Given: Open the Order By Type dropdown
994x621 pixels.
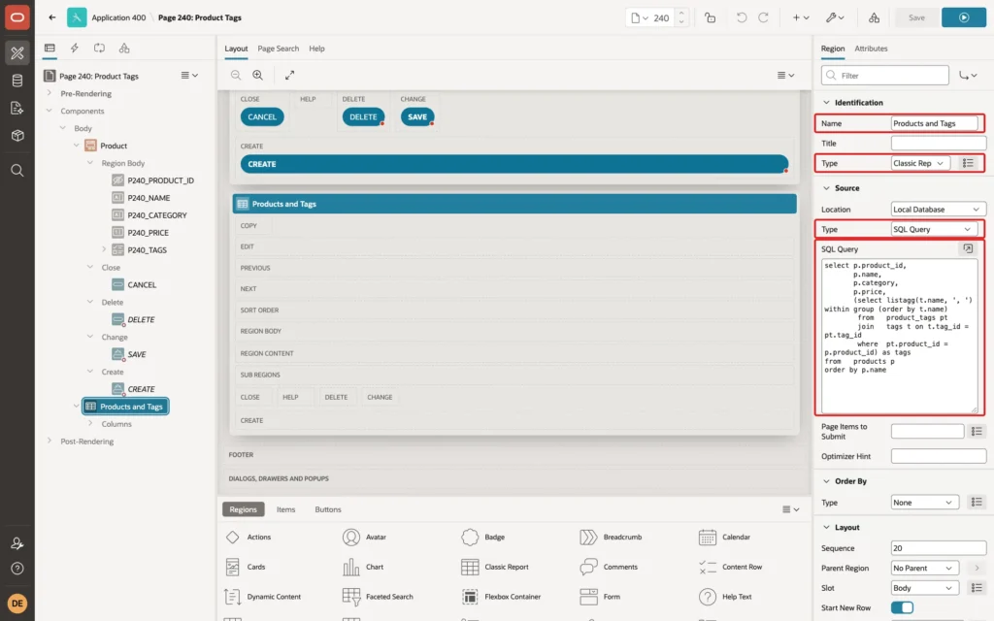Looking at the screenshot, I should coord(924,503).
